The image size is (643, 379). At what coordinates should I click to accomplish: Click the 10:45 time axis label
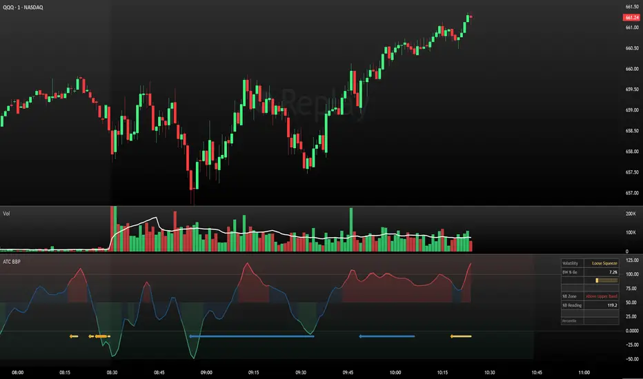(x=537, y=372)
